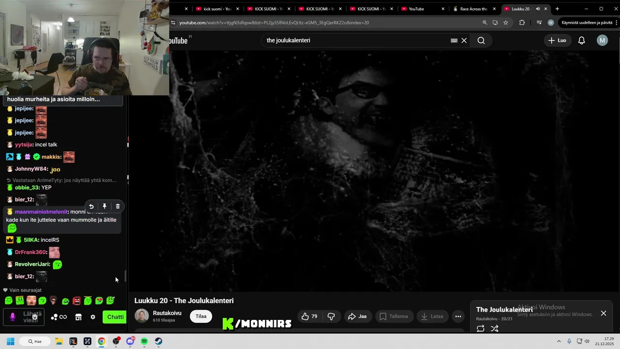Click the 'Chatti' send button
Screen dimensions: 620x349
[x=115, y=317]
